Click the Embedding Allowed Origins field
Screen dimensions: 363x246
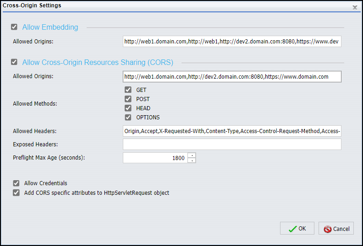click(232, 42)
